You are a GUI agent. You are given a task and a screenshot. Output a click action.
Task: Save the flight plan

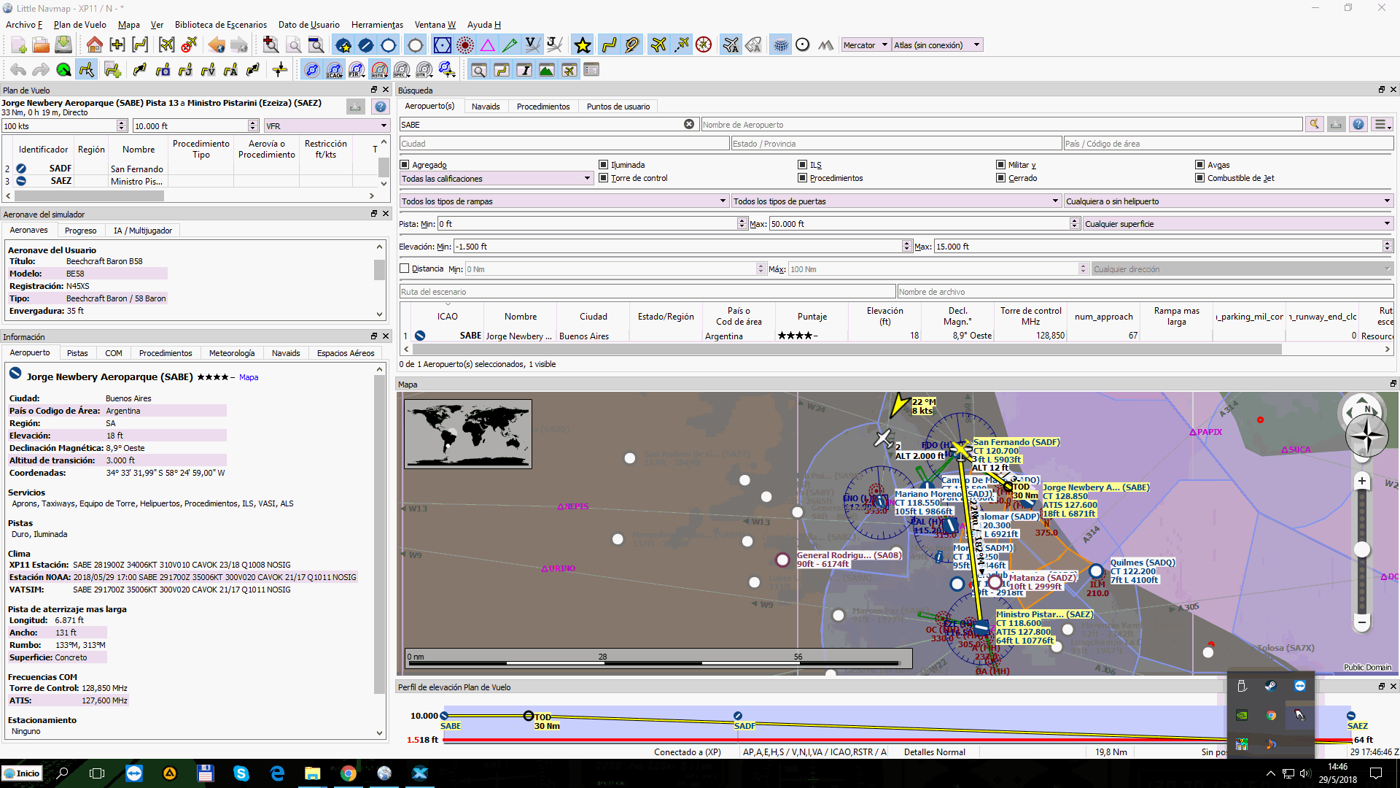point(63,45)
